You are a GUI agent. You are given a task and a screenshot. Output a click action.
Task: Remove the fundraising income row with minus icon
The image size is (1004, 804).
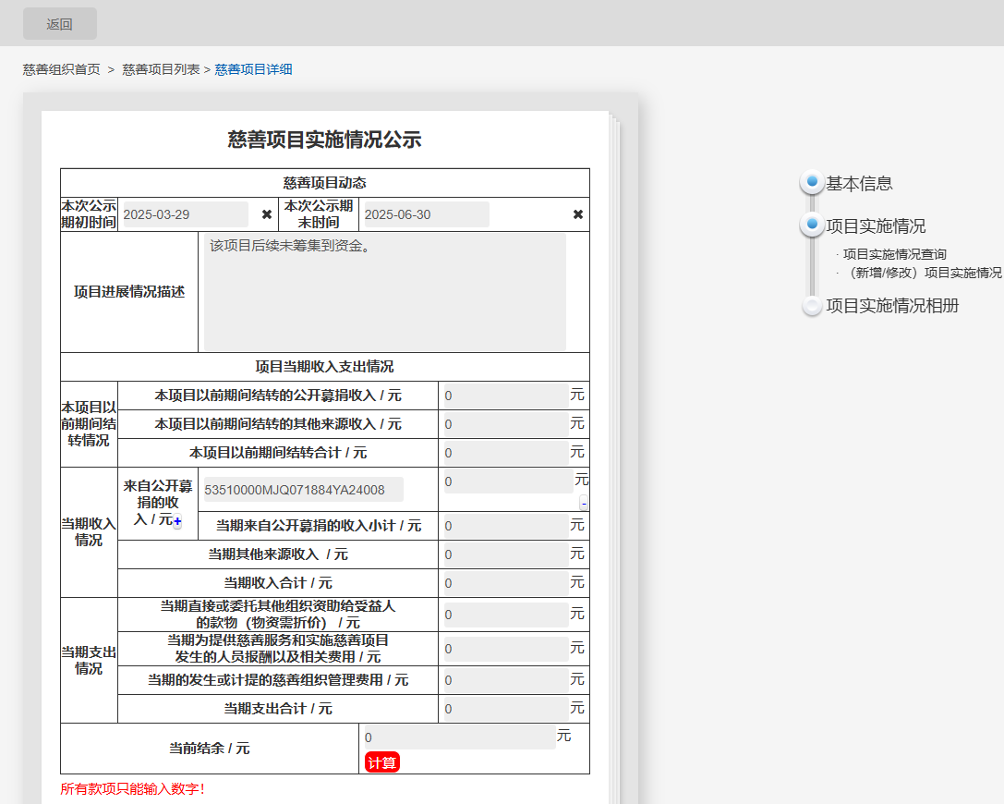584,503
